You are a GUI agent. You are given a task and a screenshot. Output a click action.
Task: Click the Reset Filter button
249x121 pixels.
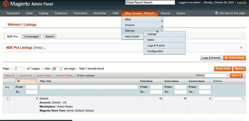click(223, 69)
